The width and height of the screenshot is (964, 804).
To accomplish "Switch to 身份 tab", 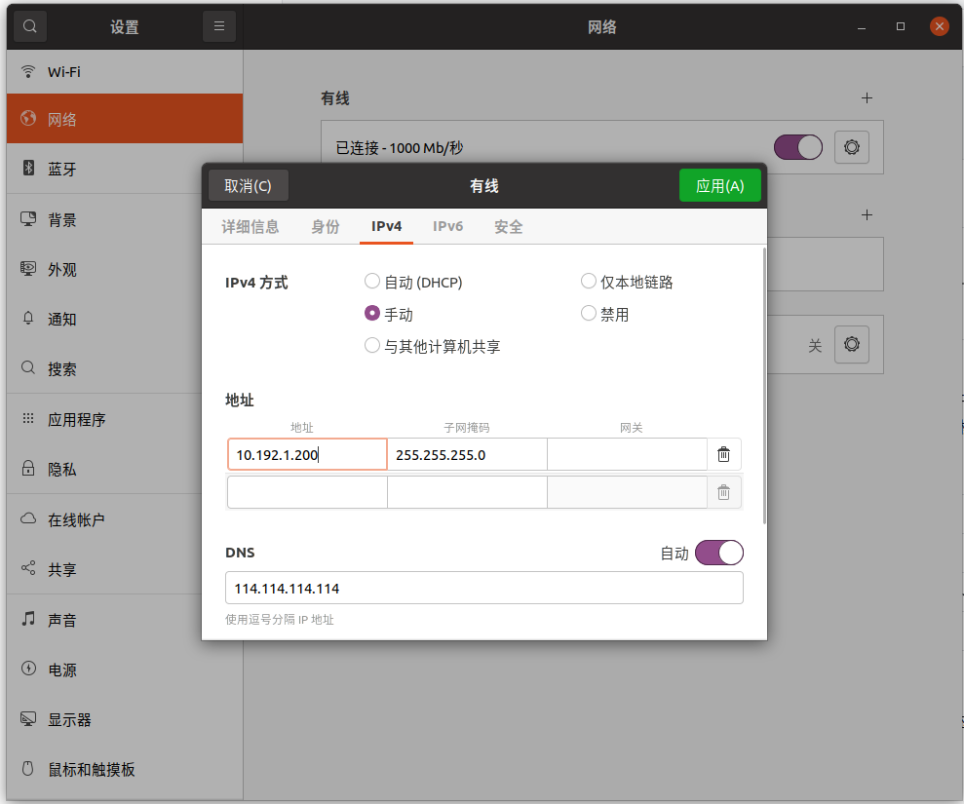I will pyautogui.click(x=326, y=227).
